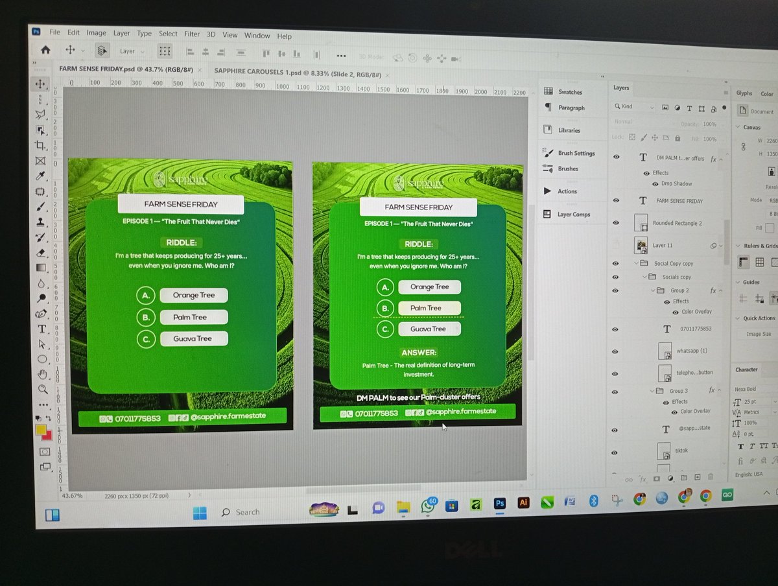
Task: Click the red background color swatch
Action: pos(47,436)
